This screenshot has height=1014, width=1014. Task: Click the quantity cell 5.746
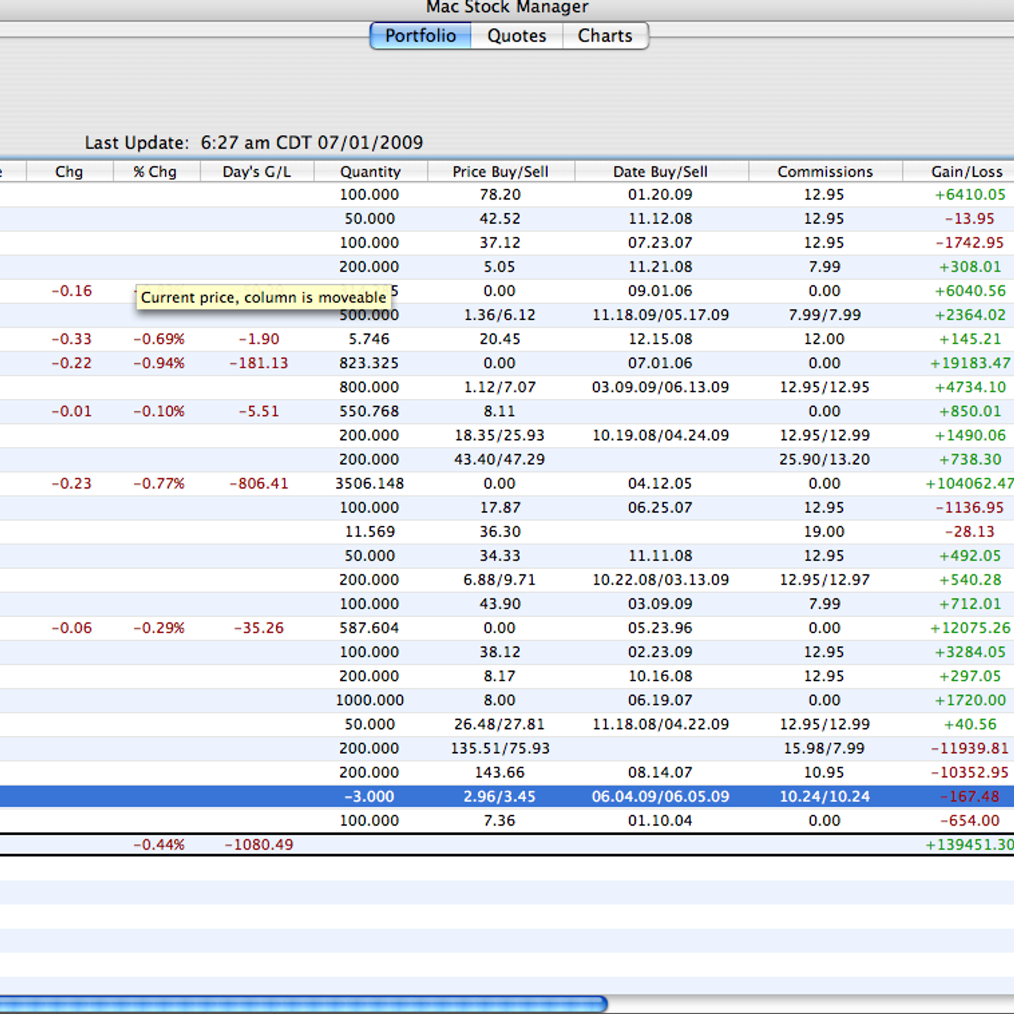pos(369,339)
